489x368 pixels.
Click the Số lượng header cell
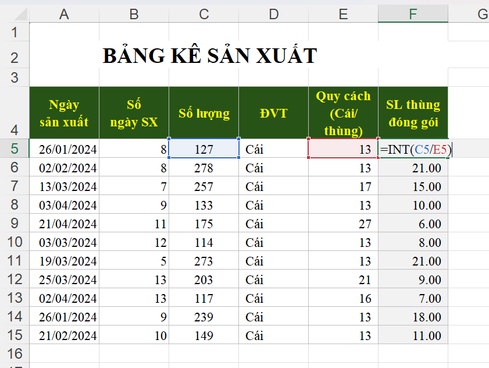(204, 113)
